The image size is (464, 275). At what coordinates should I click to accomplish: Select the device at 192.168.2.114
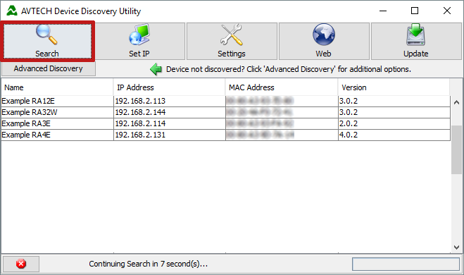(226, 123)
